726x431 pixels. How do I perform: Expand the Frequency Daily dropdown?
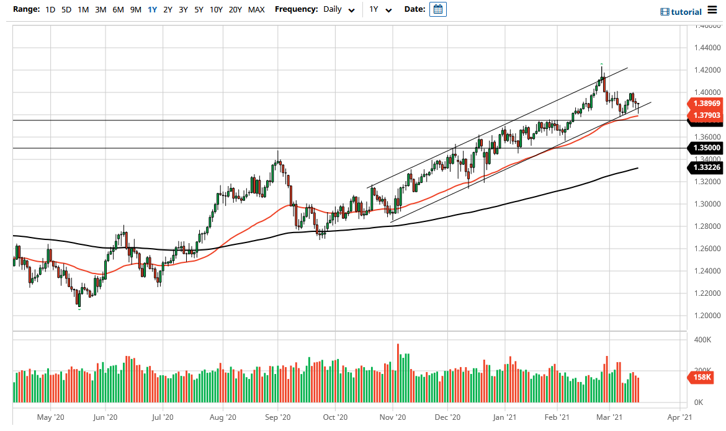click(x=340, y=9)
